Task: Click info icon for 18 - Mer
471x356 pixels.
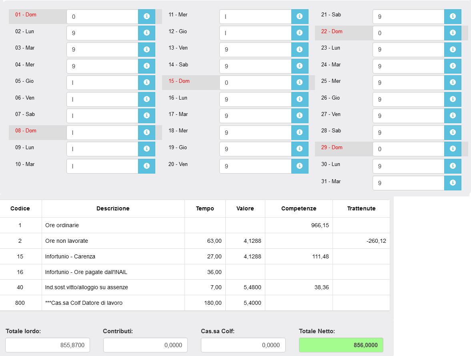Action: (300, 132)
